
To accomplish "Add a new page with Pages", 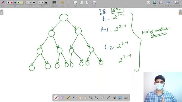I will click(x=75, y=3).
